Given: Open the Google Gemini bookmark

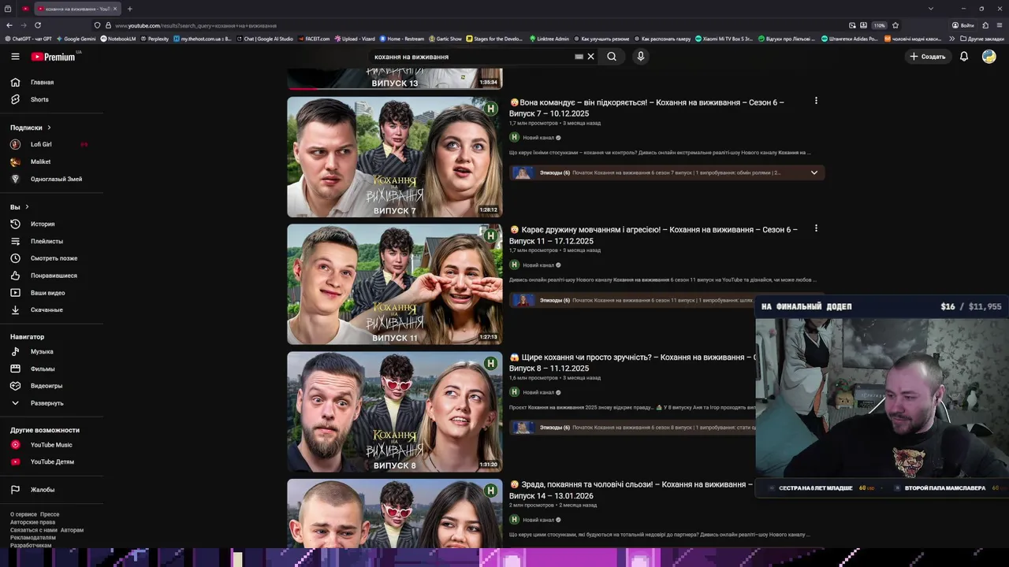Looking at the screenshot, I should [x=76, y=39].
